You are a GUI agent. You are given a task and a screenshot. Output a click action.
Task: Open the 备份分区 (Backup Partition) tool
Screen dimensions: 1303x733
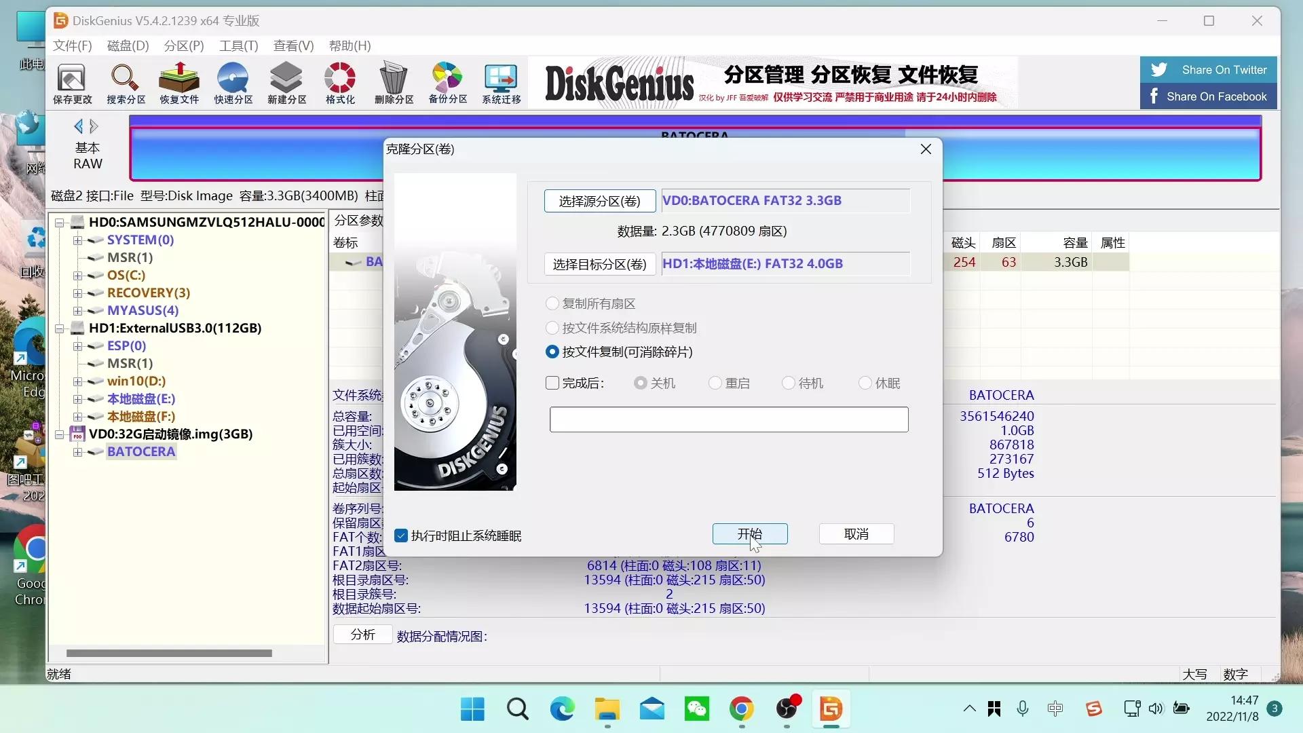tap(447, 81)
